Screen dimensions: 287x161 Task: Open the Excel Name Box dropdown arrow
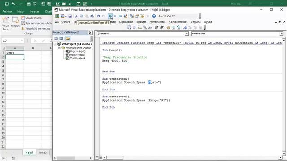(22, 41)
